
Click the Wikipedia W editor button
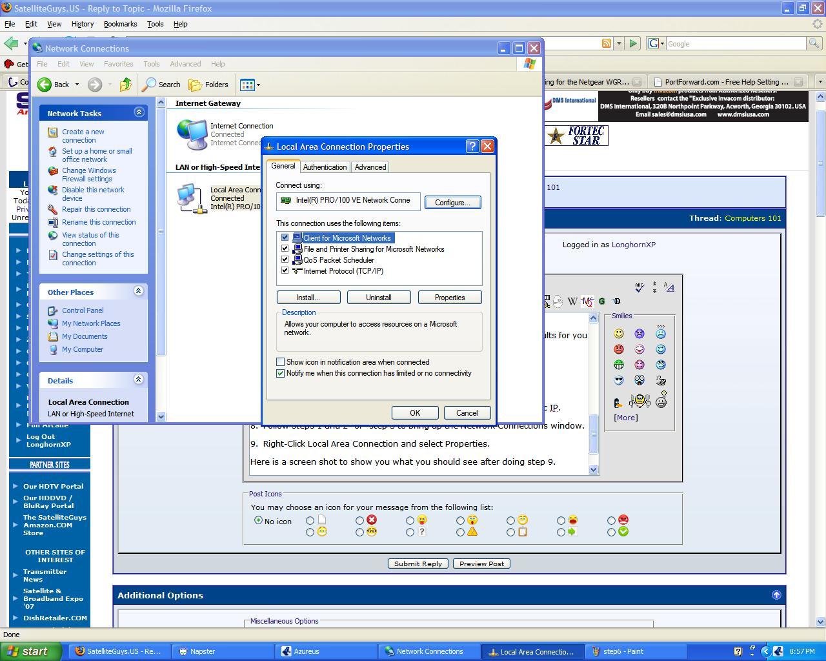coord(572,301)
